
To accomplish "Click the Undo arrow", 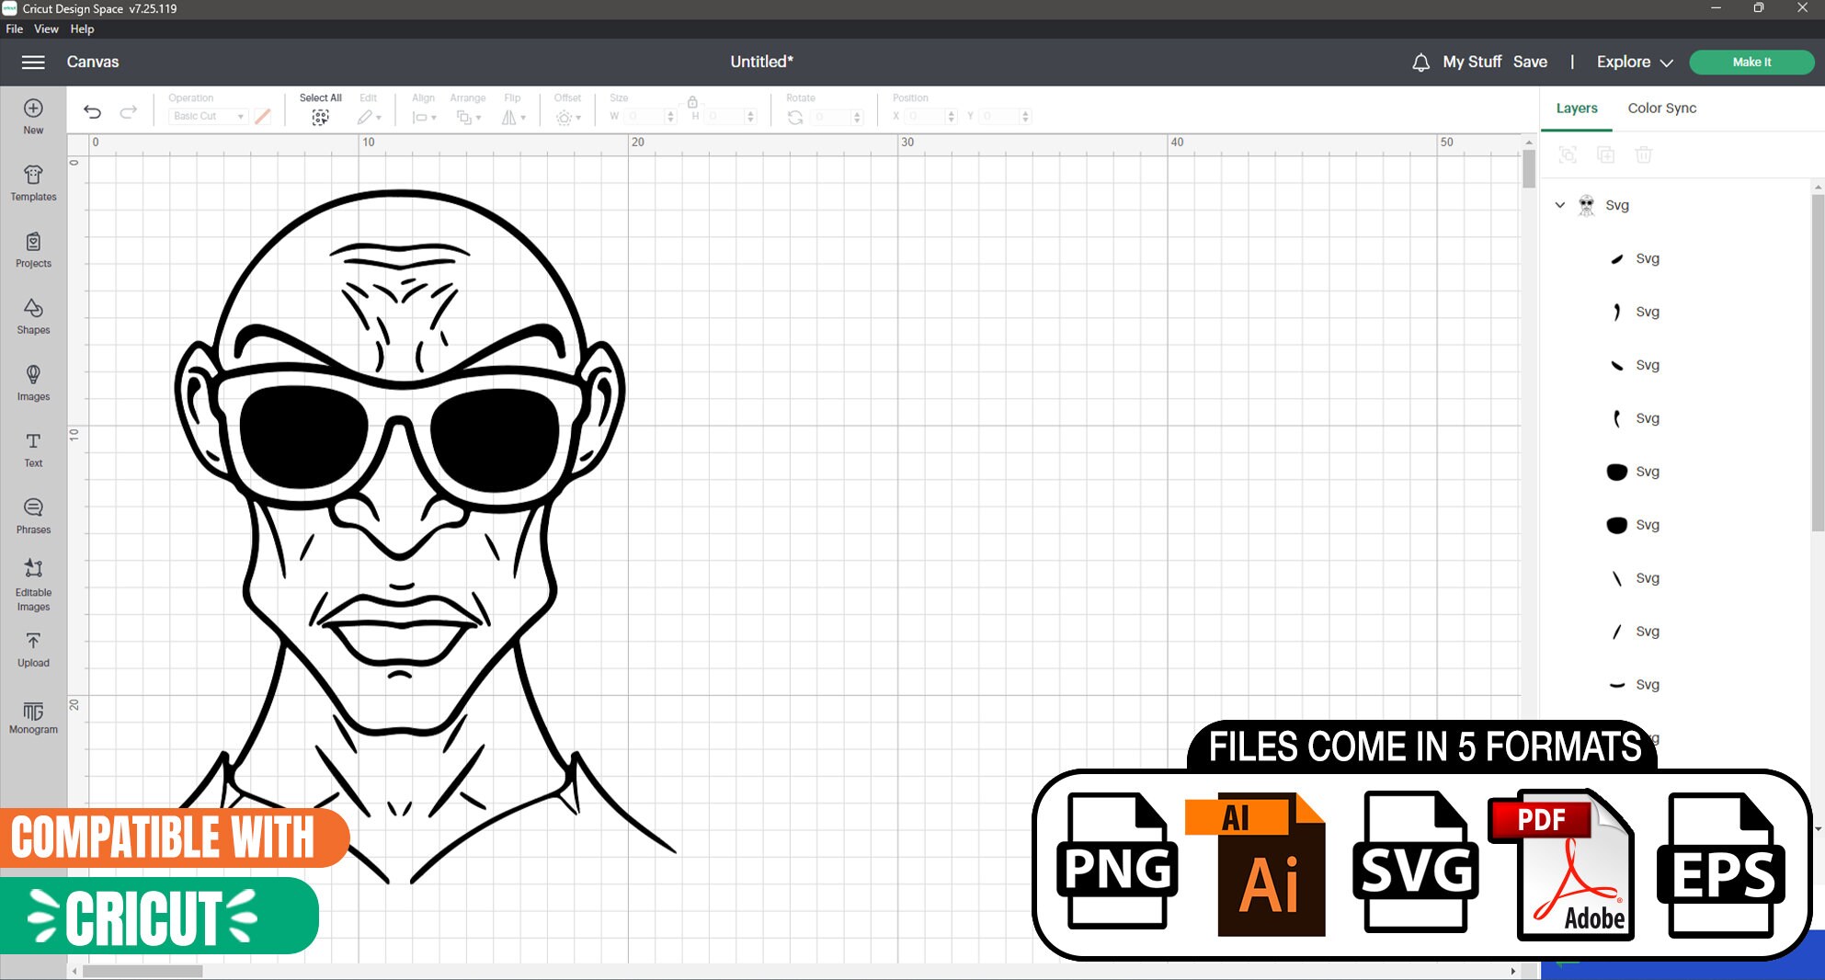I will click(92, 111).
